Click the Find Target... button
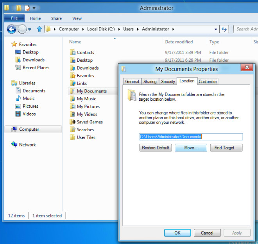The height and width of the screenshot is (244, 258). (x=226, y=148)
